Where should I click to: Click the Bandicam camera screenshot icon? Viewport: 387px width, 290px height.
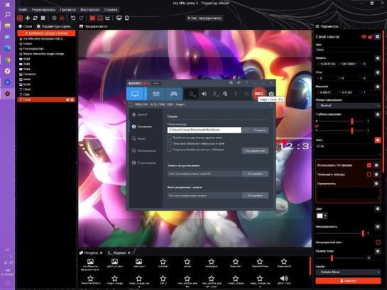[271, 94]
